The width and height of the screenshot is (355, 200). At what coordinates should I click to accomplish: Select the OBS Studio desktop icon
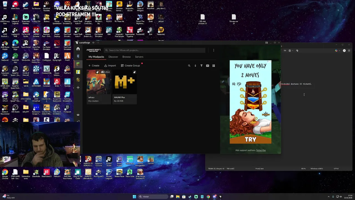[15, 109]
